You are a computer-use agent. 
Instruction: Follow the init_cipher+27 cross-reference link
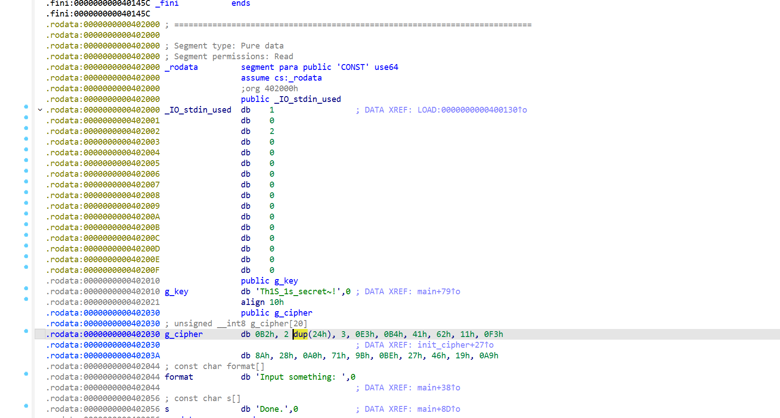(455, 345)
